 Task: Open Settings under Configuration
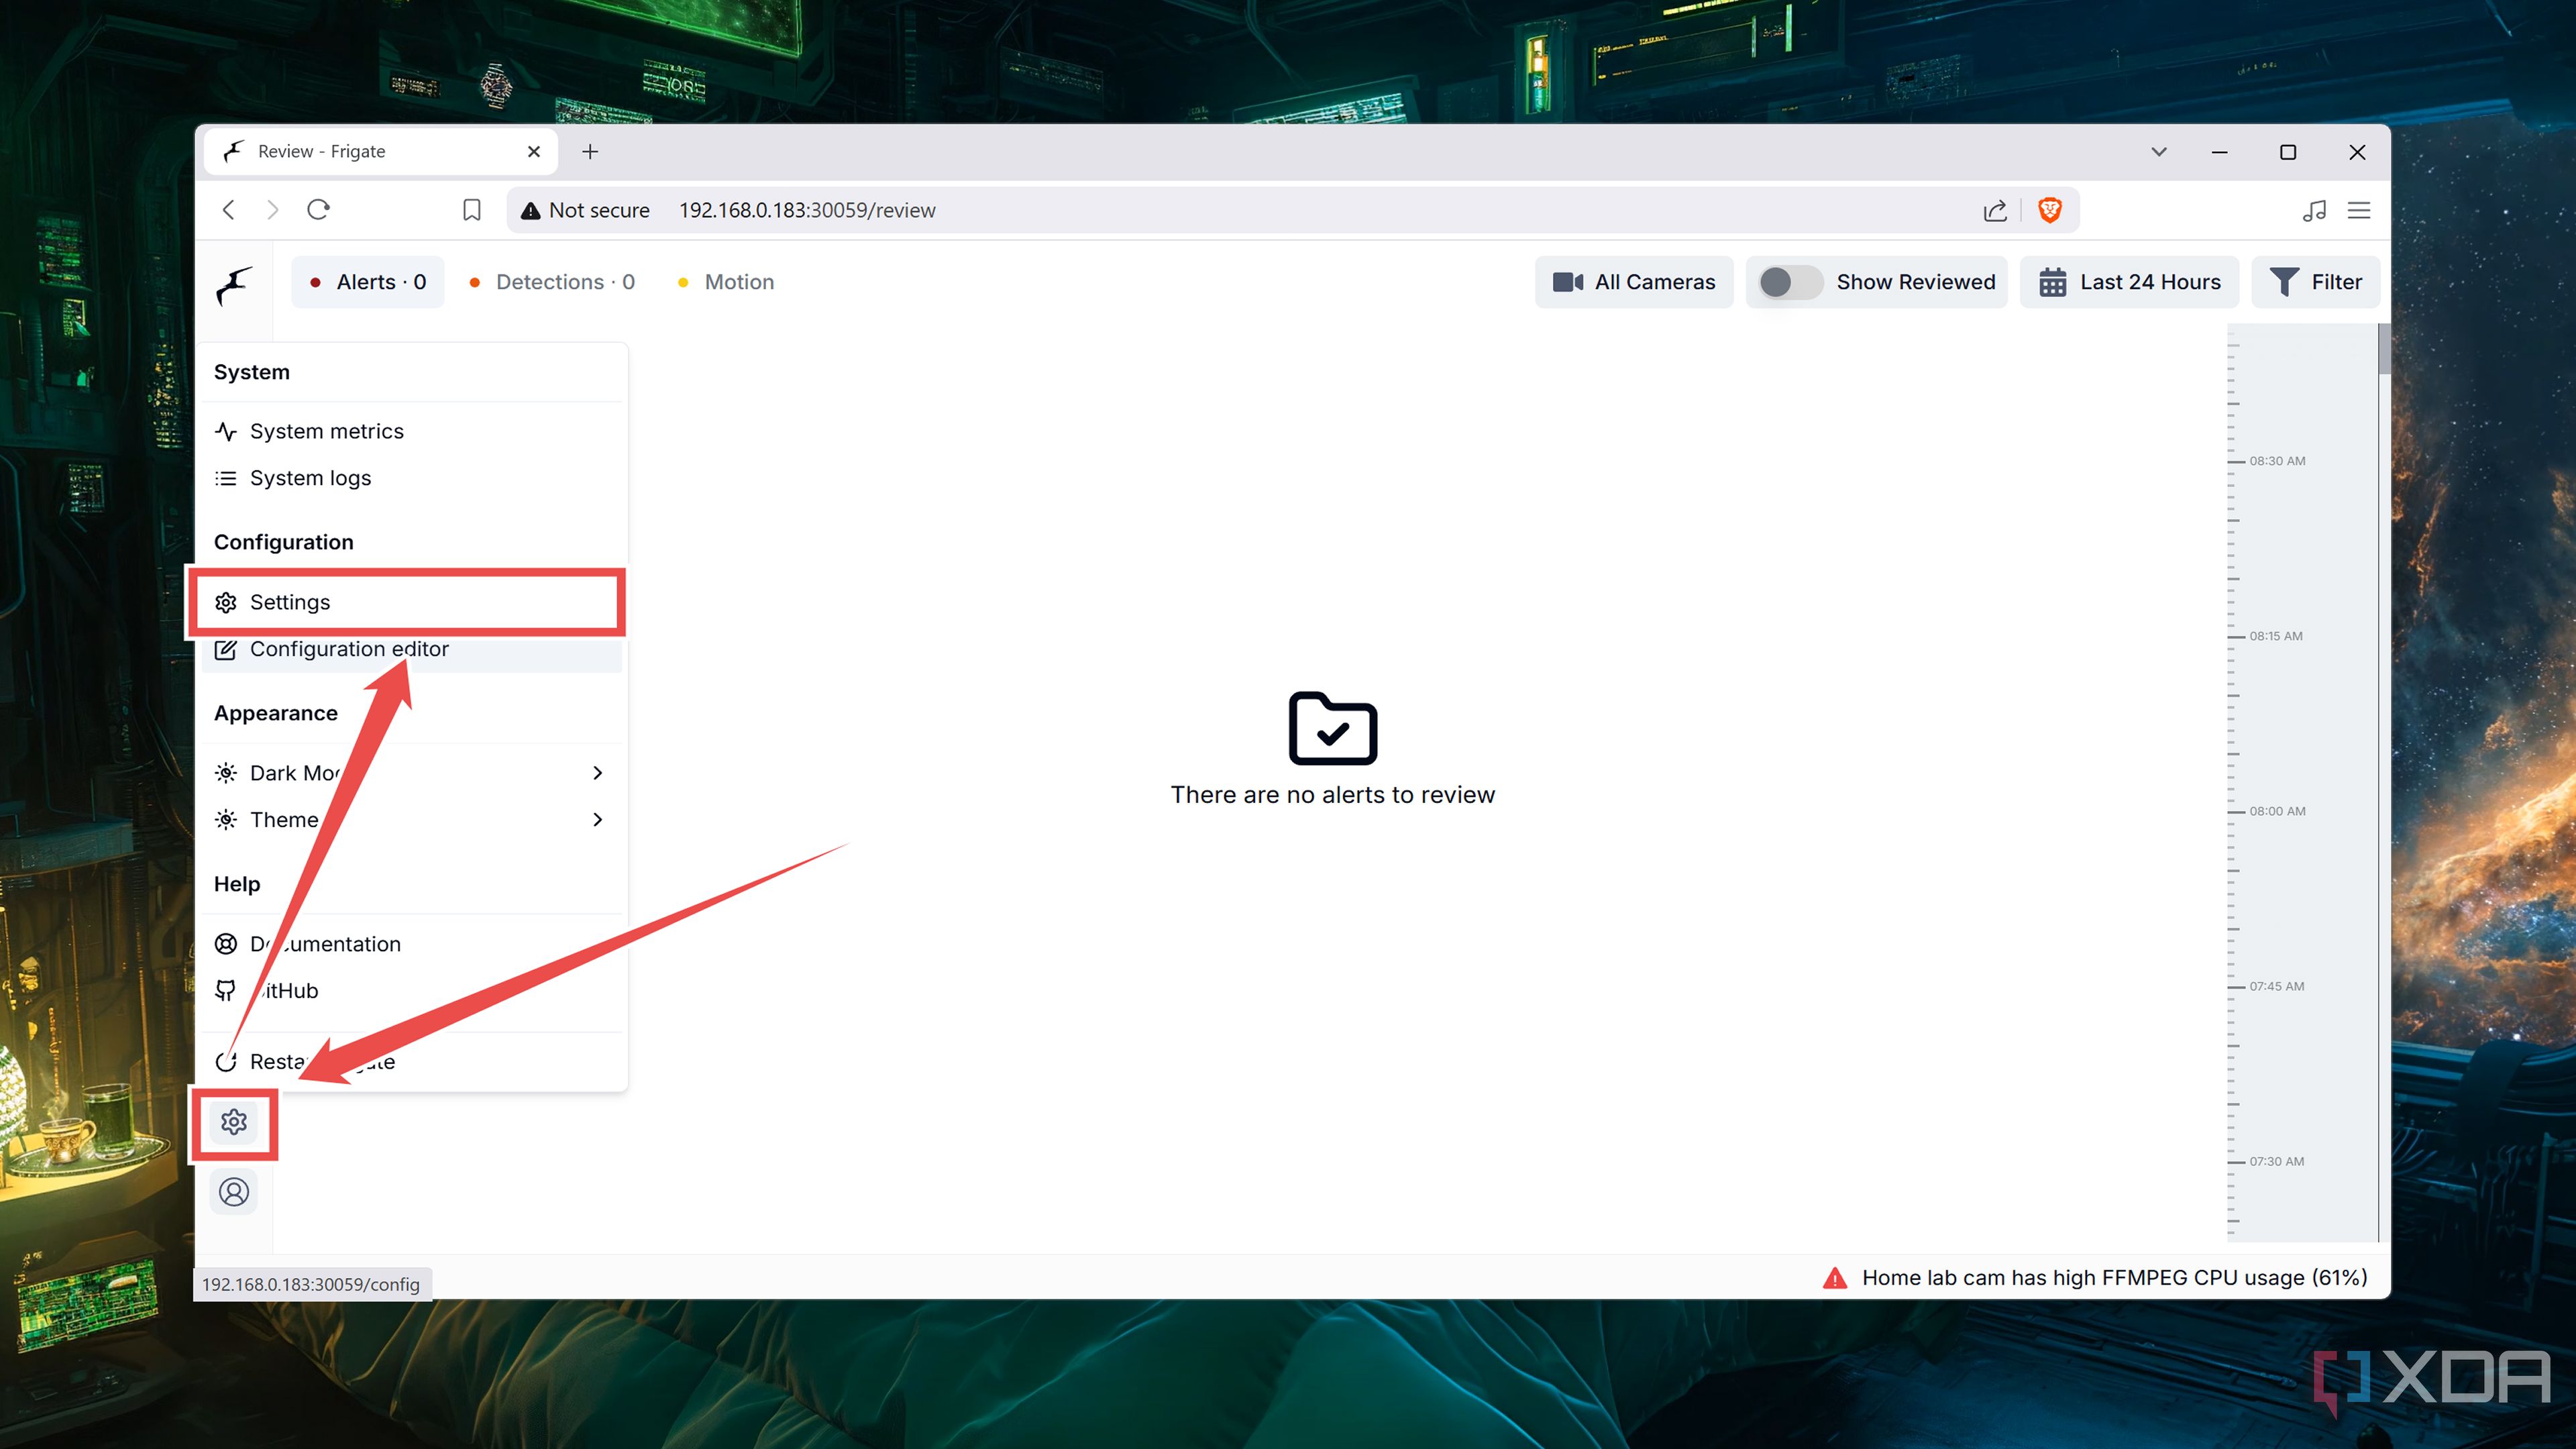click(x=290, y=602)
